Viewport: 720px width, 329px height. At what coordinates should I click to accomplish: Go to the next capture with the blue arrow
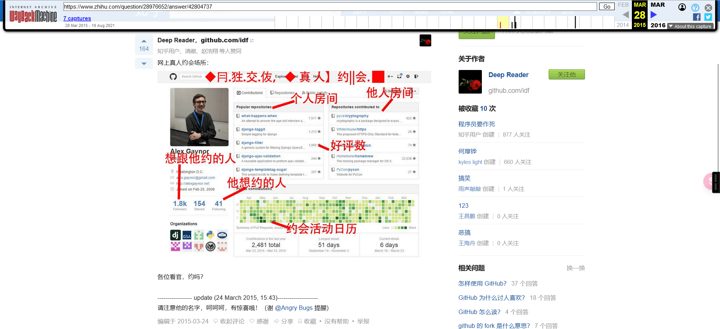click(x=654, y=15)
